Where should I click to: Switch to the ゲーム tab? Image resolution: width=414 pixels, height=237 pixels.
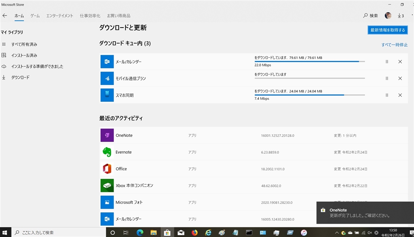coord(35,16)
